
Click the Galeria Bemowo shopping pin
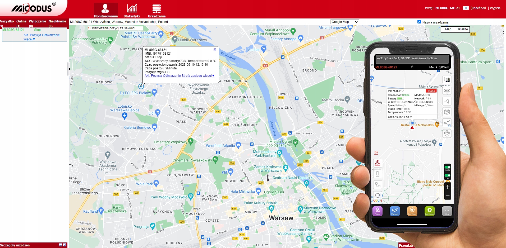[x=155, y=127]
